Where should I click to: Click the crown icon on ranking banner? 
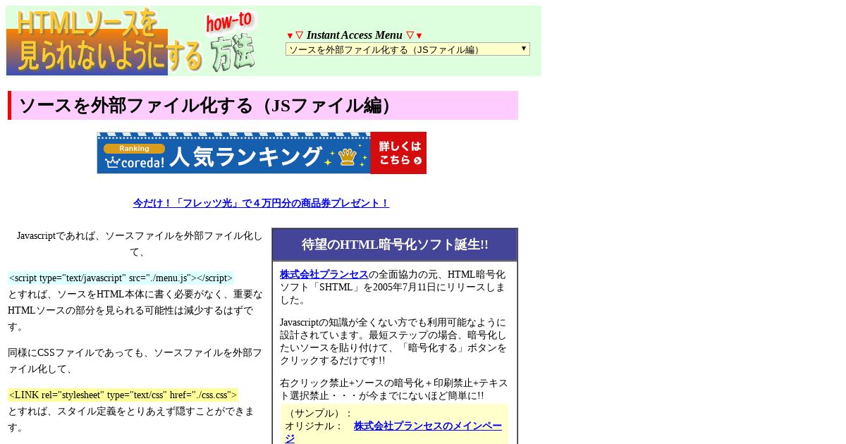[347, 157]
